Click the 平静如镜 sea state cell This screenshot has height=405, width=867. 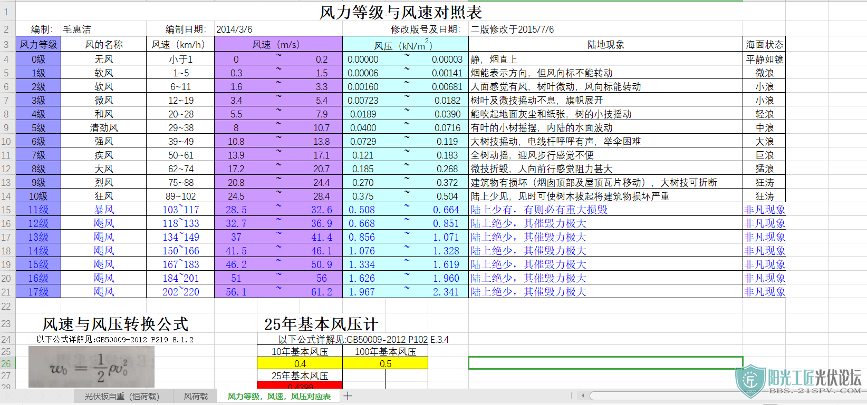click(x=764, y=59)
